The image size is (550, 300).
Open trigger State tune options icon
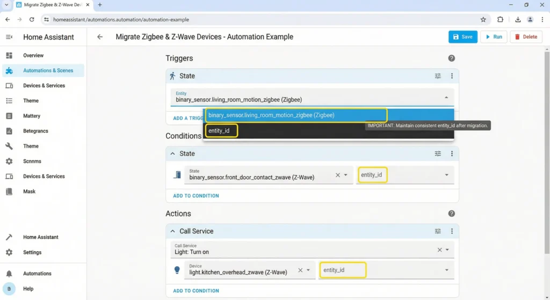(x=438, y=76)
